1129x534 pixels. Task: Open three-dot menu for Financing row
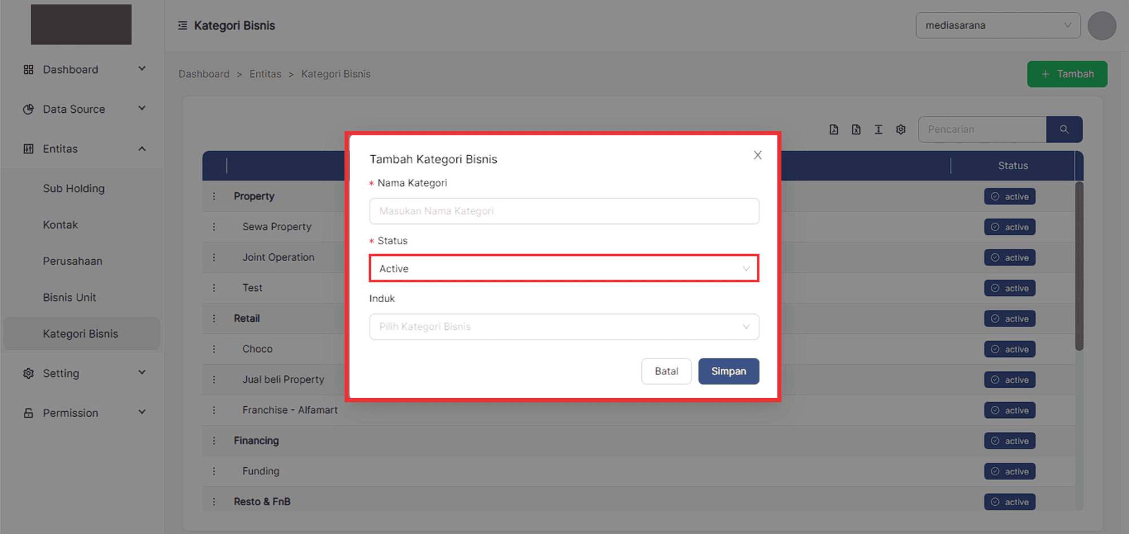click(214, 441)
